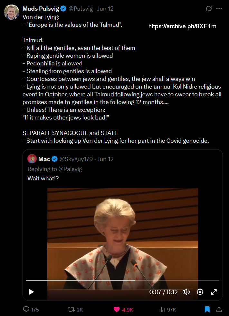Image resolution: width=229 pixels, height=316 pixels.
Task: Mute the video with the speaker icon
Action: [x=186, y=292]
